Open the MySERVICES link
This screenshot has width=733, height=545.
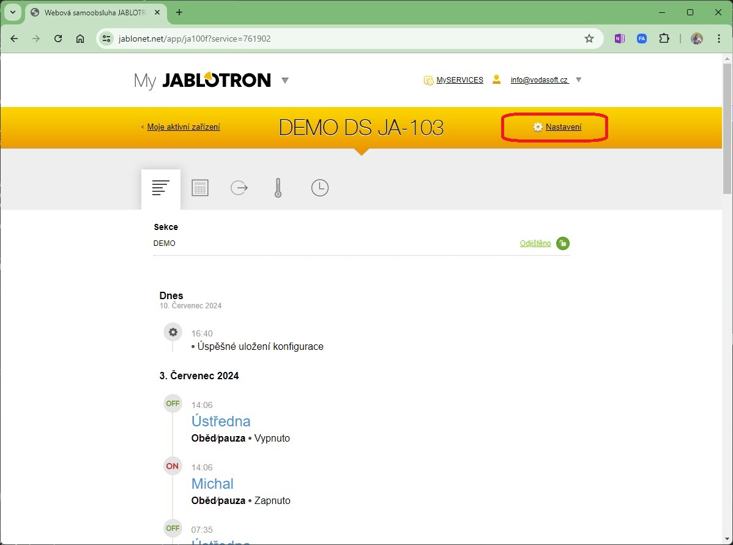click(460, 80)
